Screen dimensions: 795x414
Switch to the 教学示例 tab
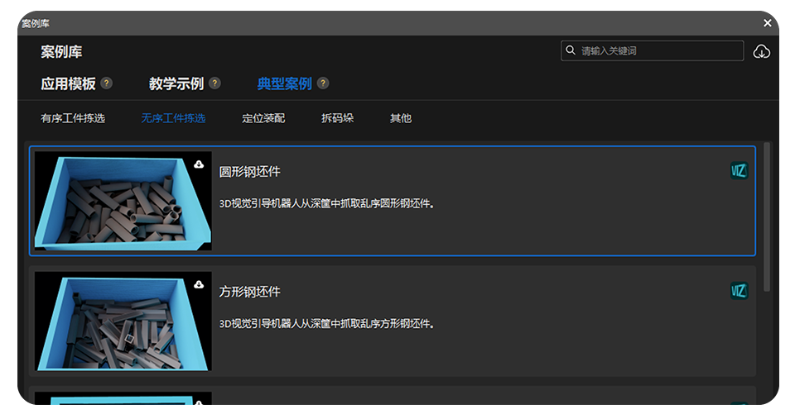coord(176,83)
